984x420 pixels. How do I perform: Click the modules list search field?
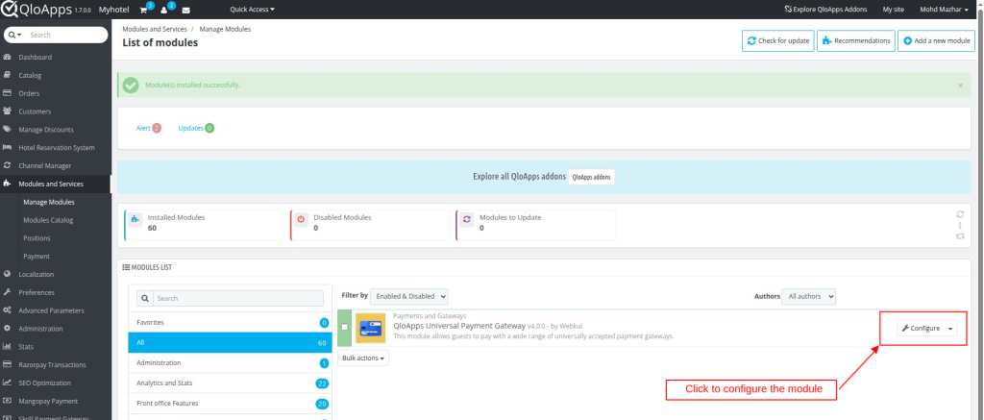point(236,298)
